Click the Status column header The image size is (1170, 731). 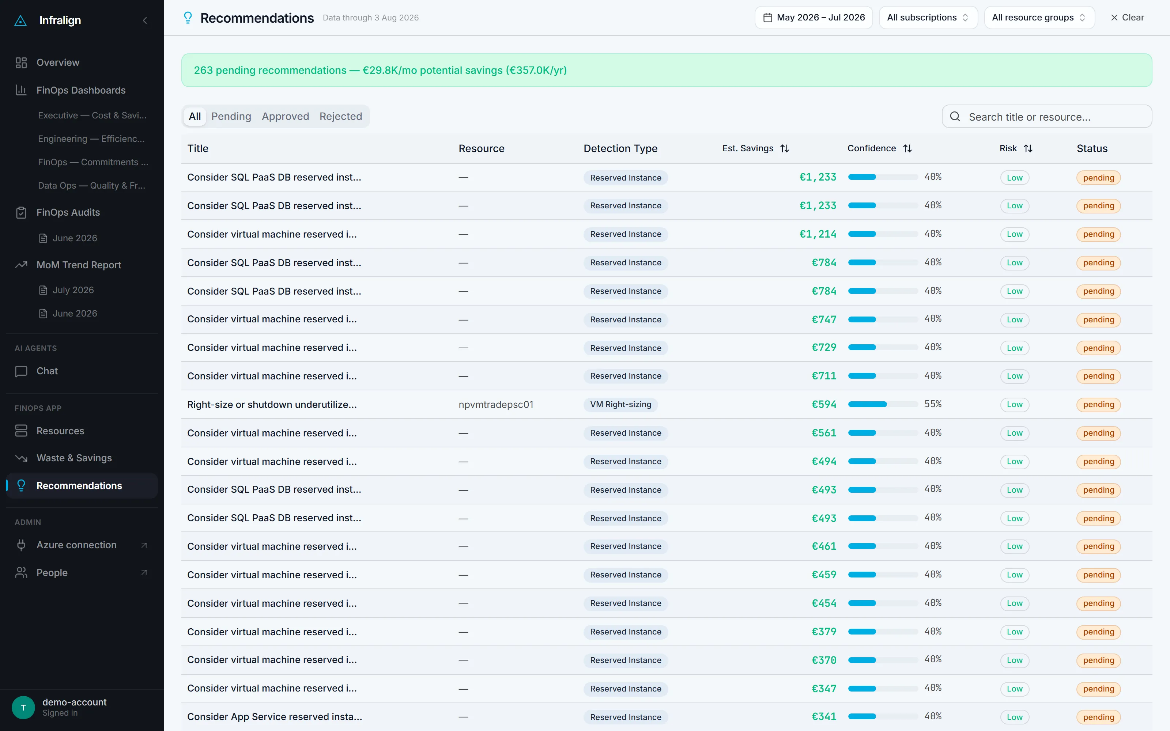tap(1092, 148)
